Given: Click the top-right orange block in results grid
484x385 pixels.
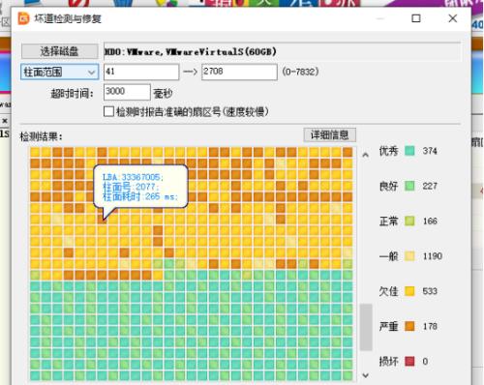Looking at the screenshot, I should (x=348, y=152).
